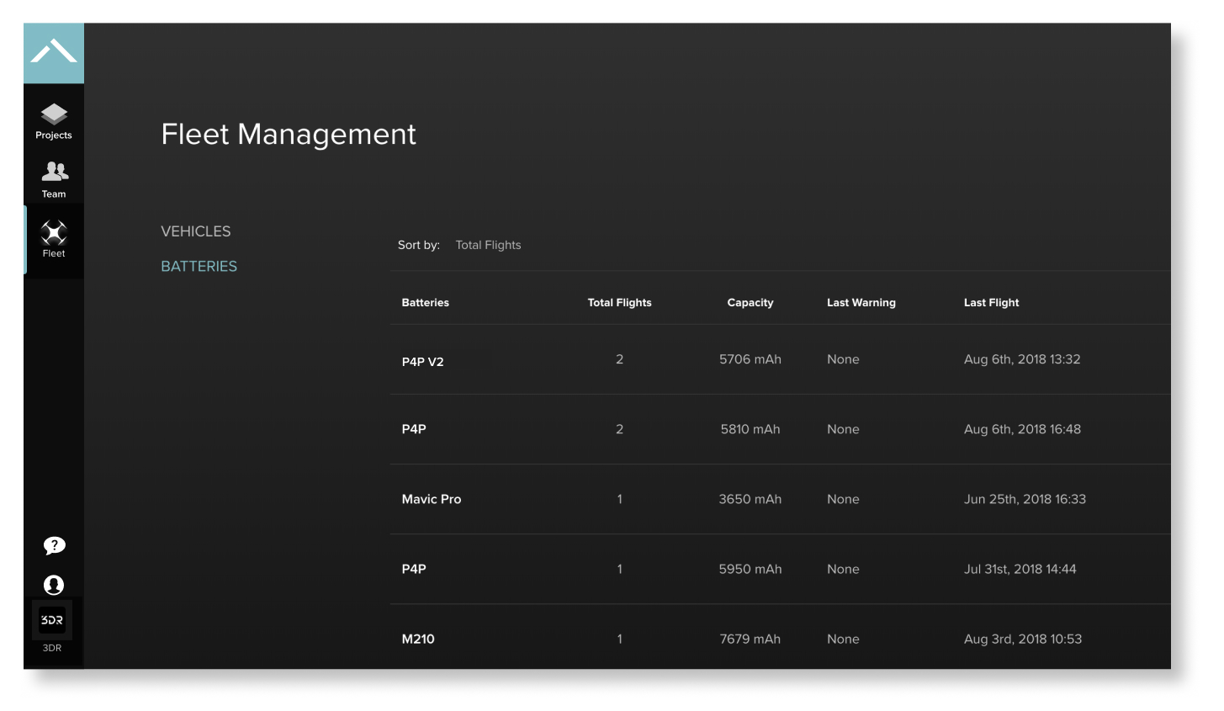Click the 5706 mAh capacity value

(750, 359)
